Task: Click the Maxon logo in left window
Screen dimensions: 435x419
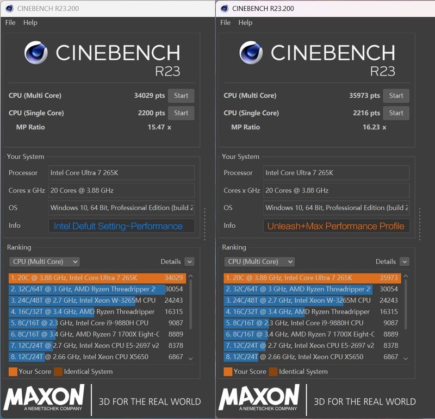Action: [44, 398]
